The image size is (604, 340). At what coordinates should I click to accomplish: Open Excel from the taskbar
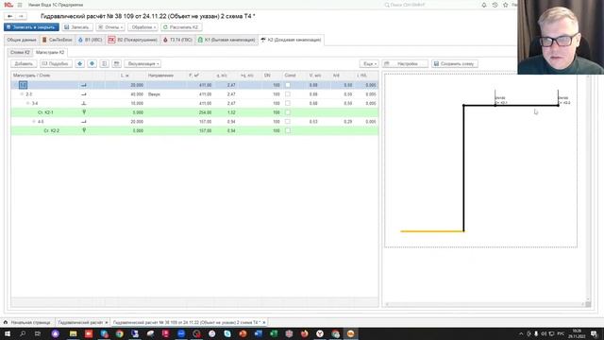click(274, 333)
